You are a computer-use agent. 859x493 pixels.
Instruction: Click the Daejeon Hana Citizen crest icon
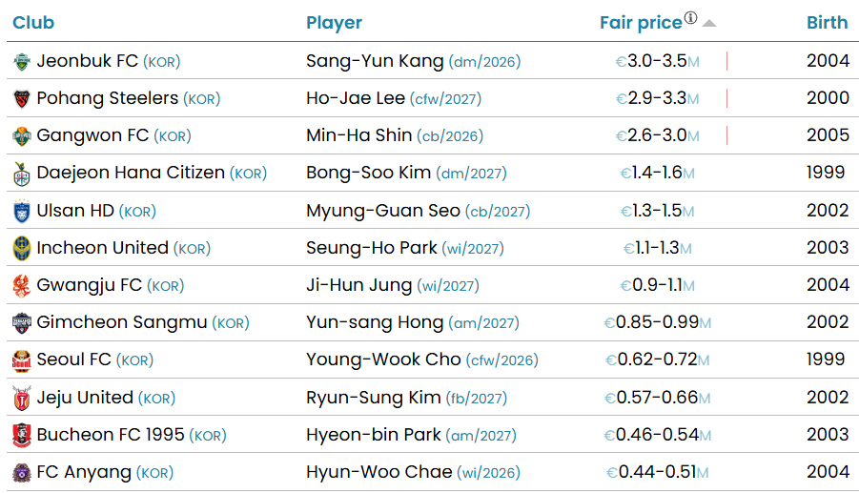click(x=22, y=174)
